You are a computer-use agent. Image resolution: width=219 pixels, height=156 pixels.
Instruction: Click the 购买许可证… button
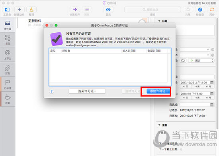tap(87, 91)
